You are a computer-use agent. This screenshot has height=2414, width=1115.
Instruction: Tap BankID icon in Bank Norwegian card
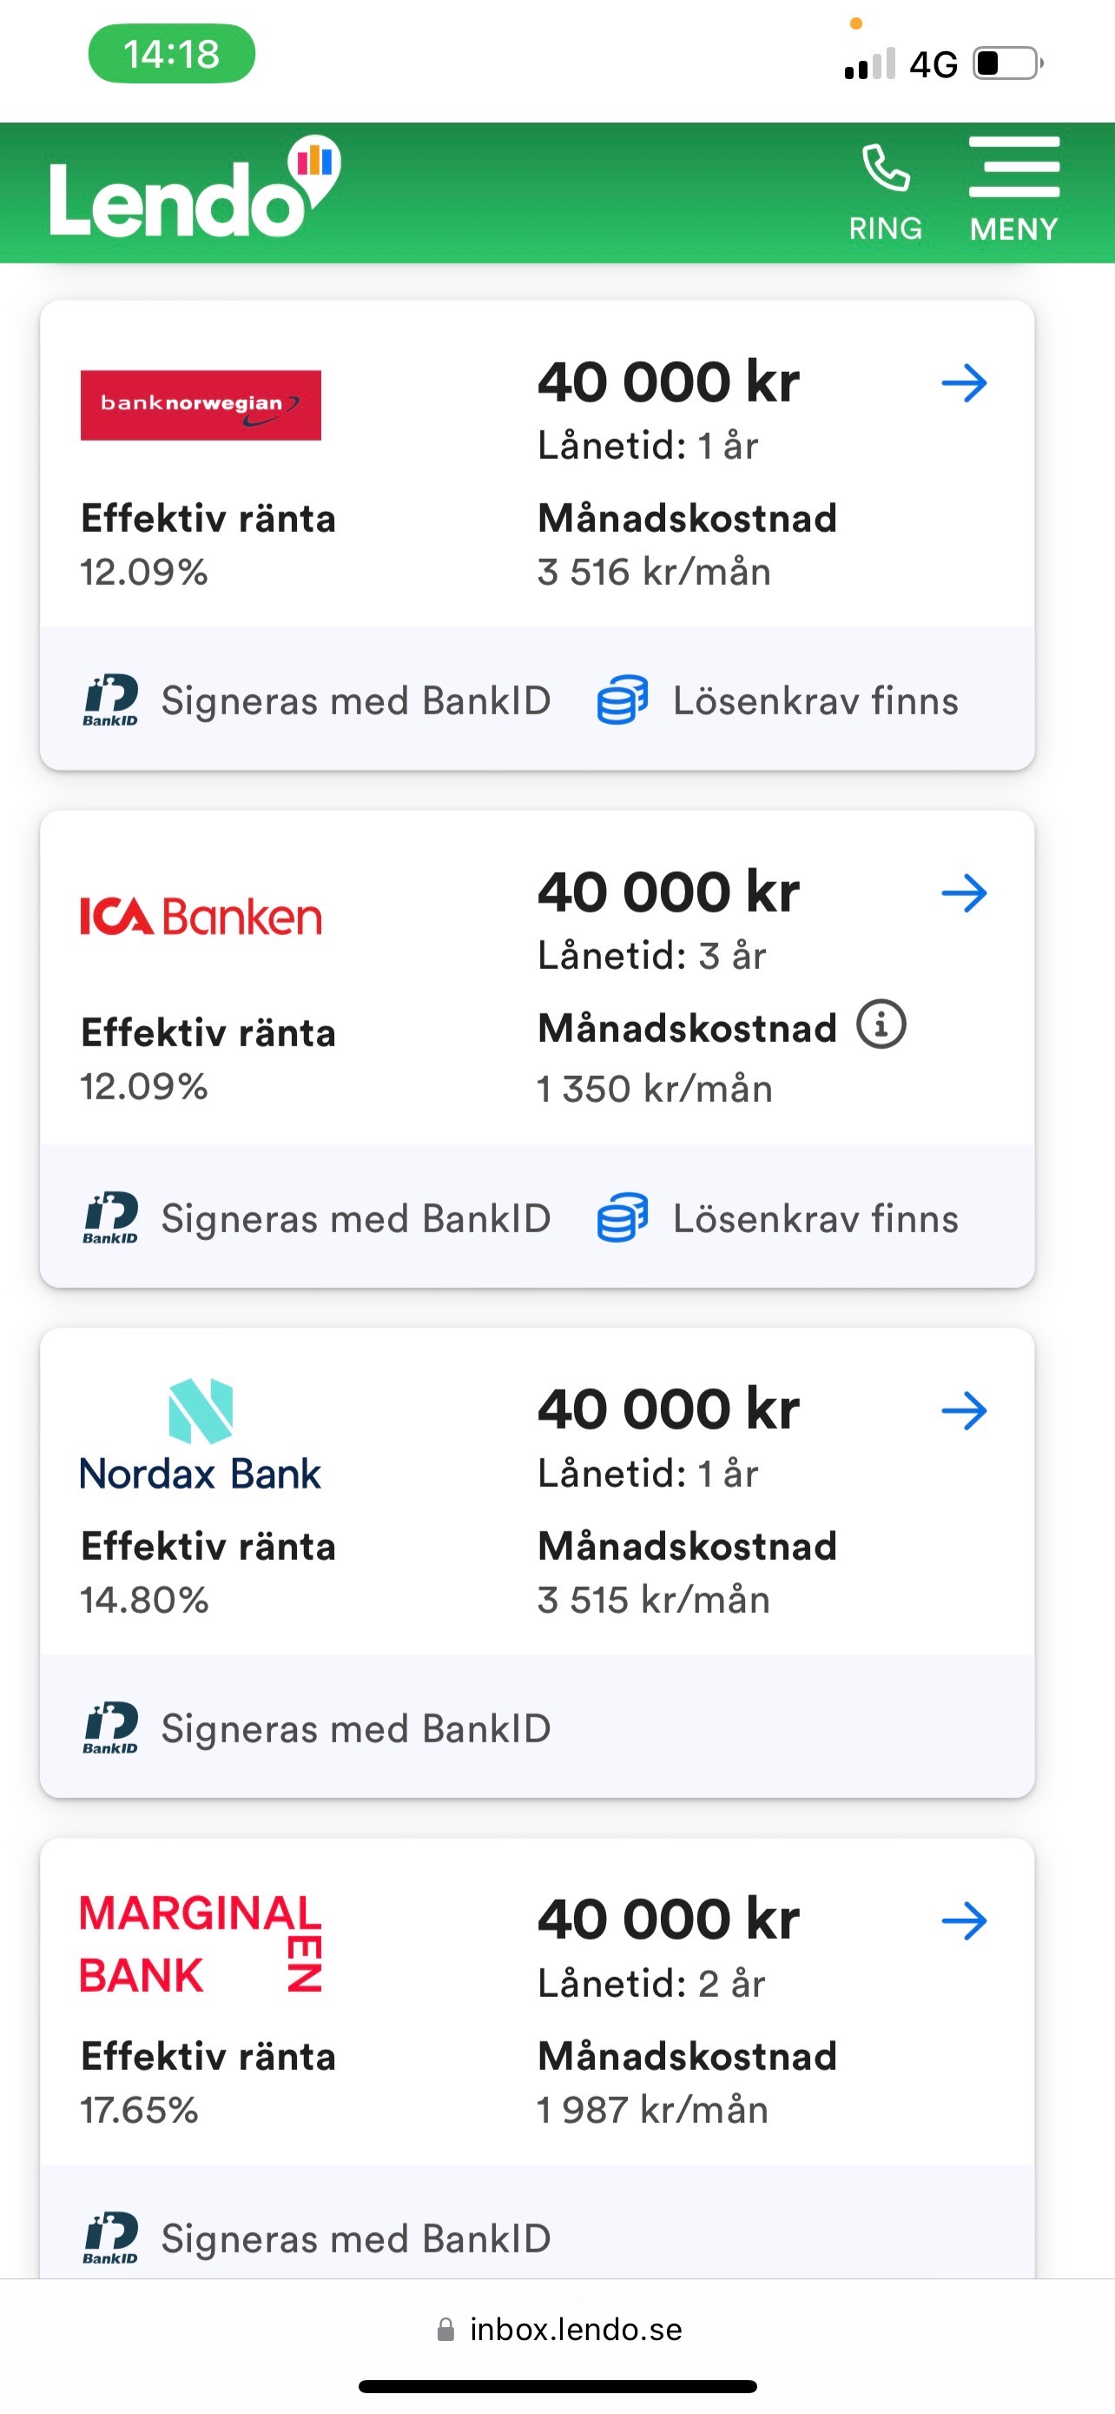pyautogui.click(x=110, y=700)
